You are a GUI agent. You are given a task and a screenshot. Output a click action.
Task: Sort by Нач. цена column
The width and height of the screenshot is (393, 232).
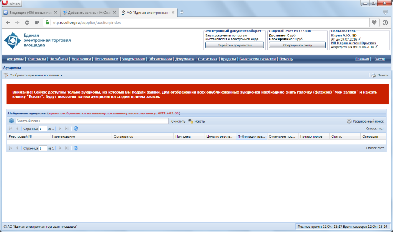click(x=189, y=136)
